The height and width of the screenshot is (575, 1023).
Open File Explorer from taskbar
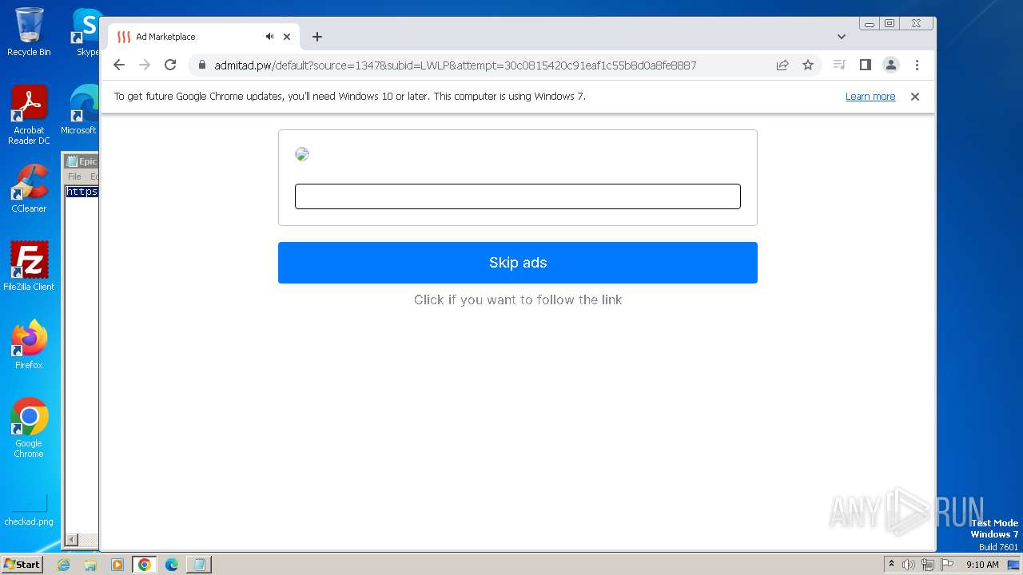tap(90, 565)
